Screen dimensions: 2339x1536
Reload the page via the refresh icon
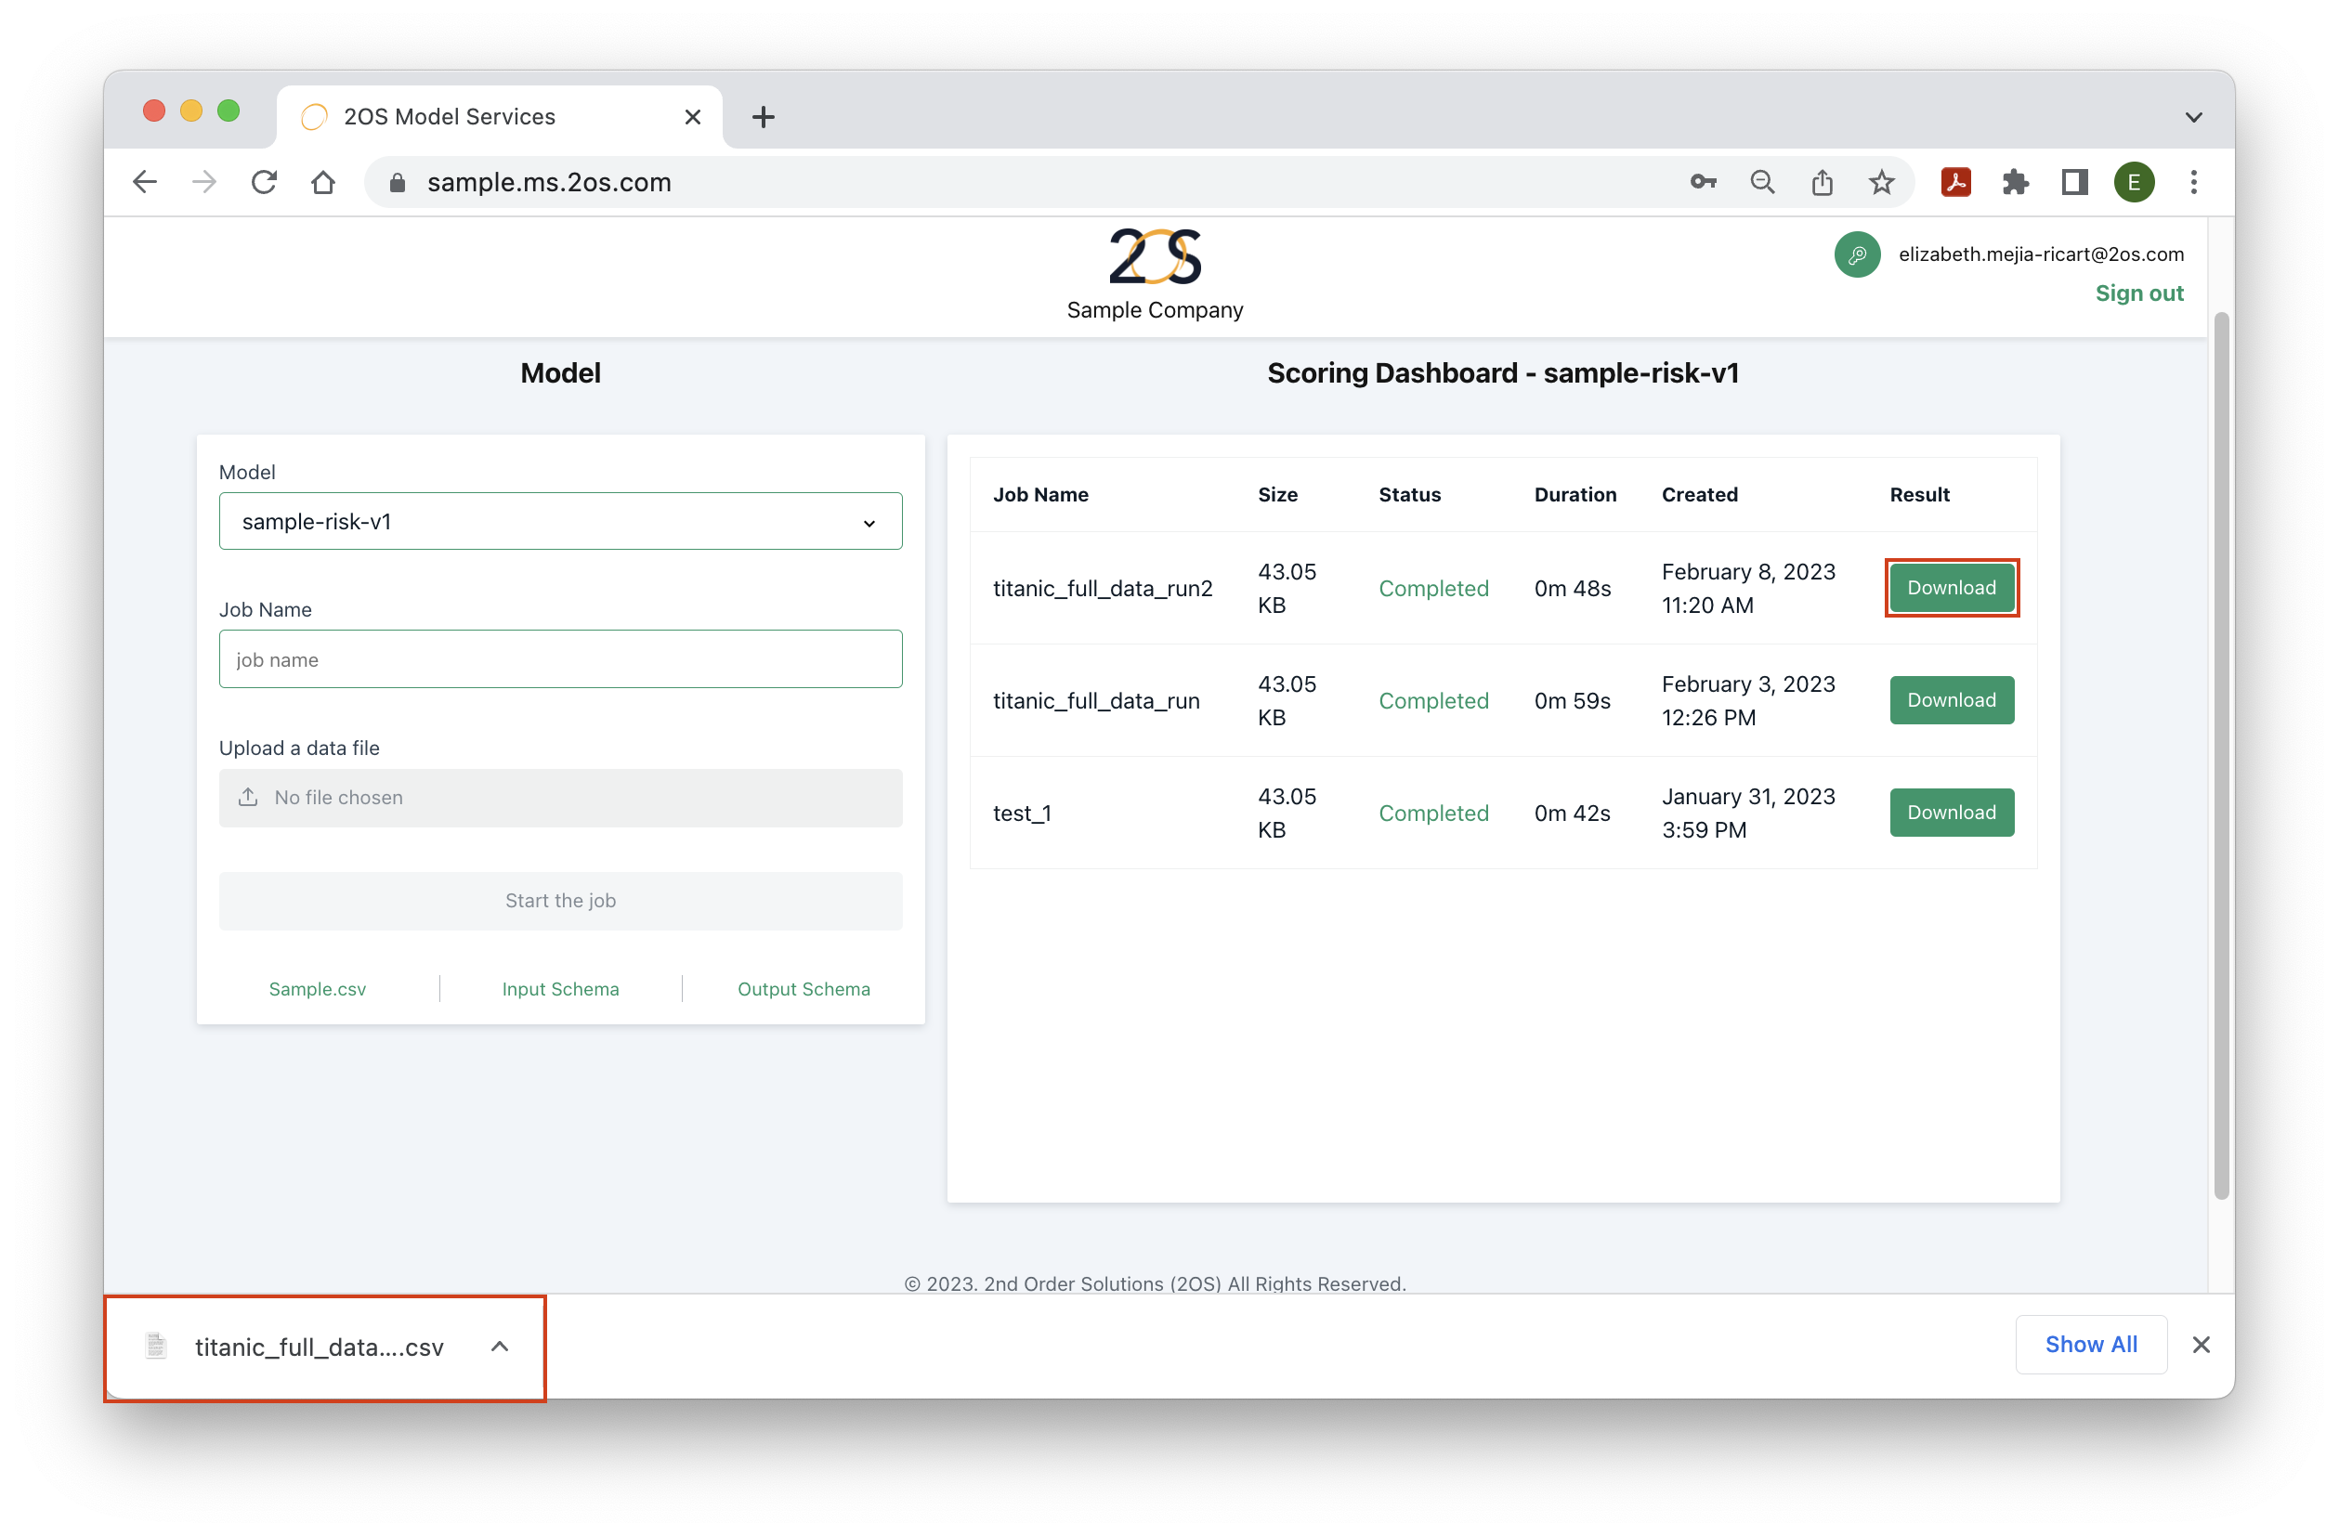click(x=264, y=182)
